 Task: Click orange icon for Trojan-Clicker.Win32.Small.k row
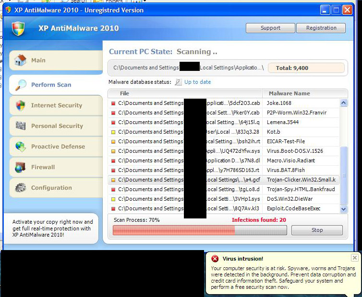[113, 180]
